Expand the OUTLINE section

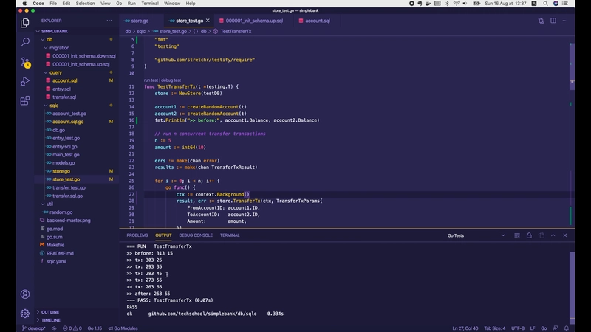pyautogui.click(x=50, y=312)
